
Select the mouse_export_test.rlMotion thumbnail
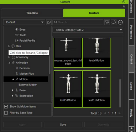[x=68, y=53]
